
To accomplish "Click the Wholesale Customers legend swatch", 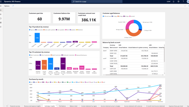I will point(62,55).
